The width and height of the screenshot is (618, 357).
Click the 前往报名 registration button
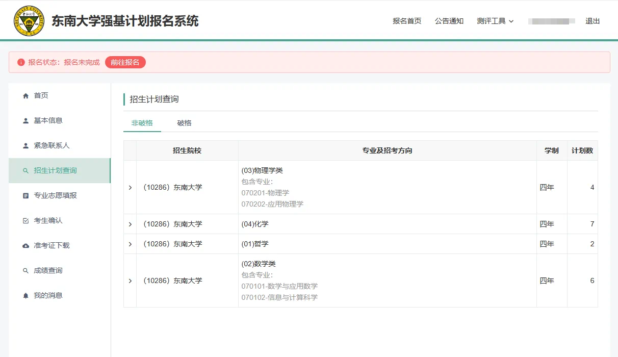pos(125,62)
